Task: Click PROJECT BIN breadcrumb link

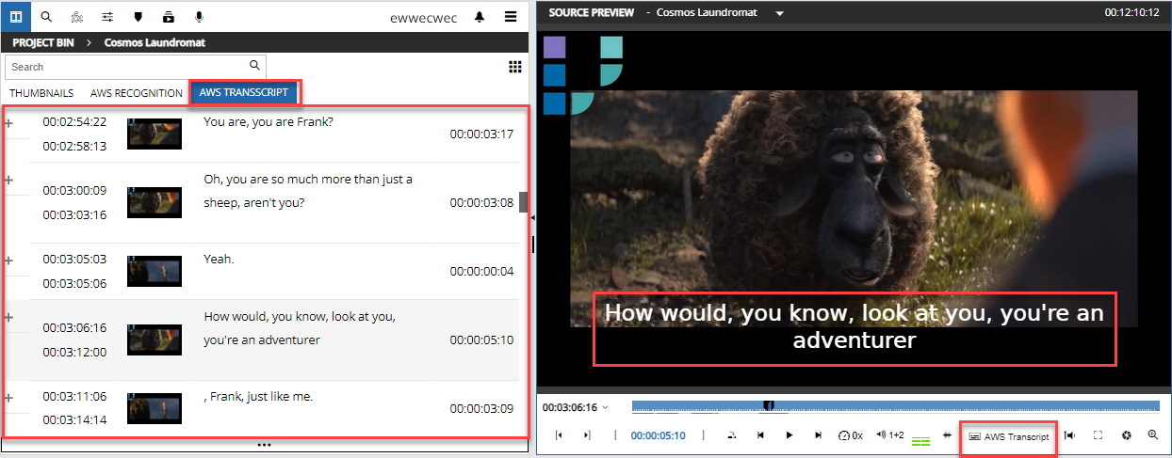Action: (x=44, y=42)
